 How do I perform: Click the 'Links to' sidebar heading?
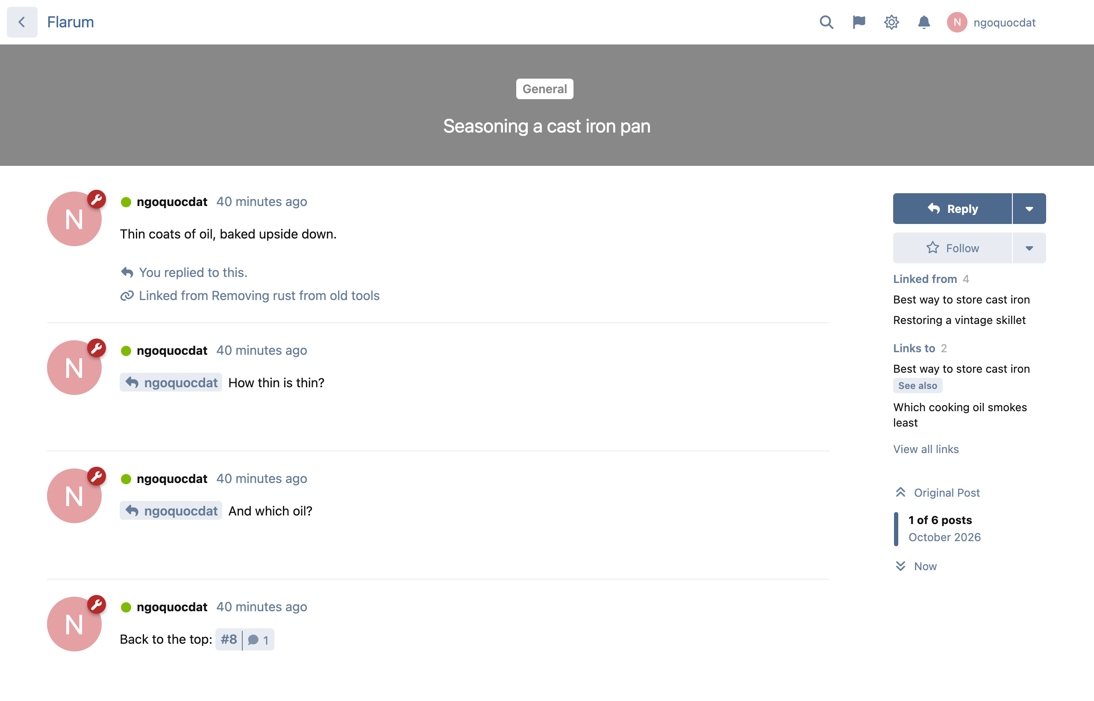tap(914, 348)
